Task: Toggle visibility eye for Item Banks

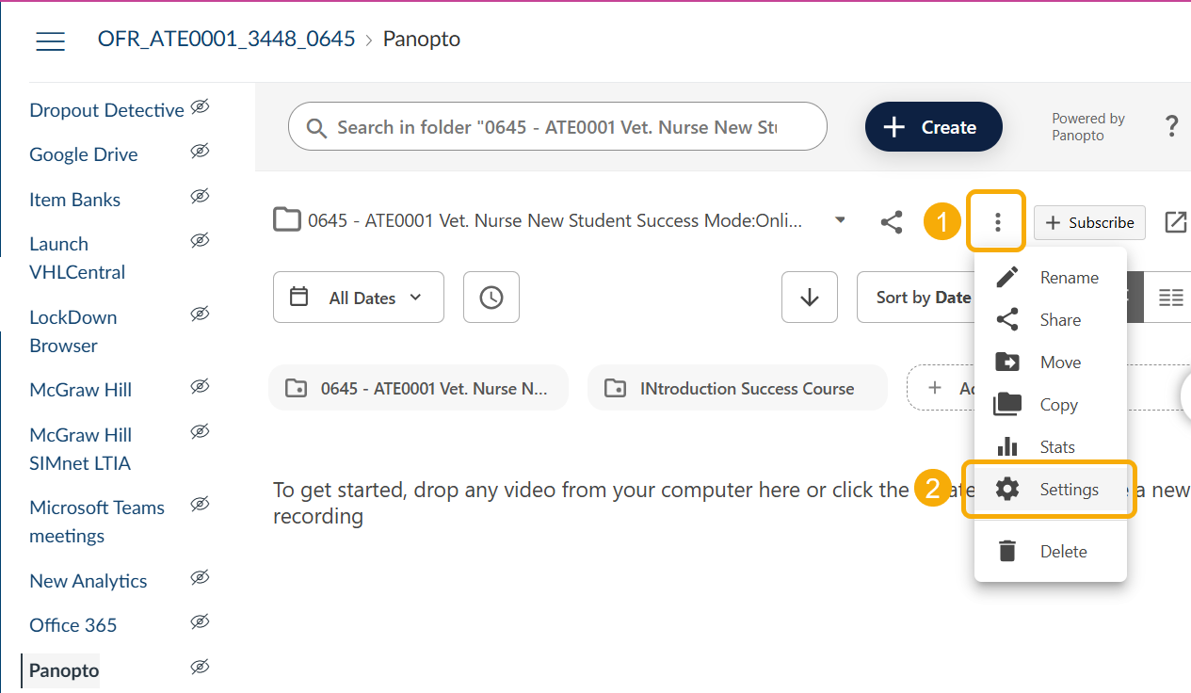Action: tap(200, 197)
